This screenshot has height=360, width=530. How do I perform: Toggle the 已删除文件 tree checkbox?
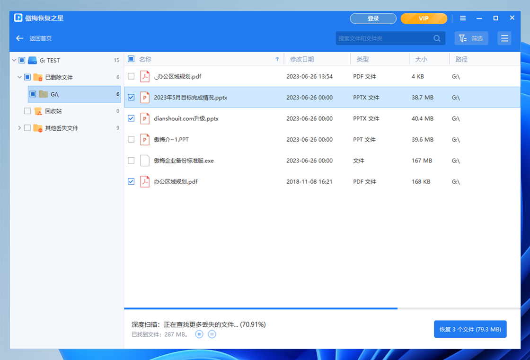27,77
